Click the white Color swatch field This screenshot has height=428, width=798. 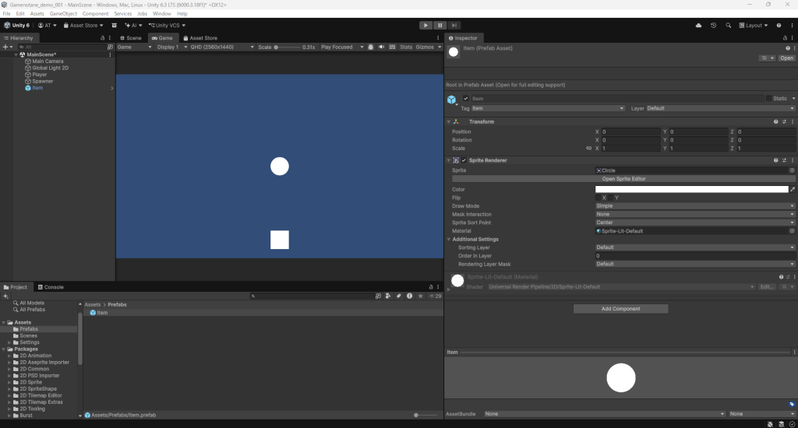click(x=692, y=189)
